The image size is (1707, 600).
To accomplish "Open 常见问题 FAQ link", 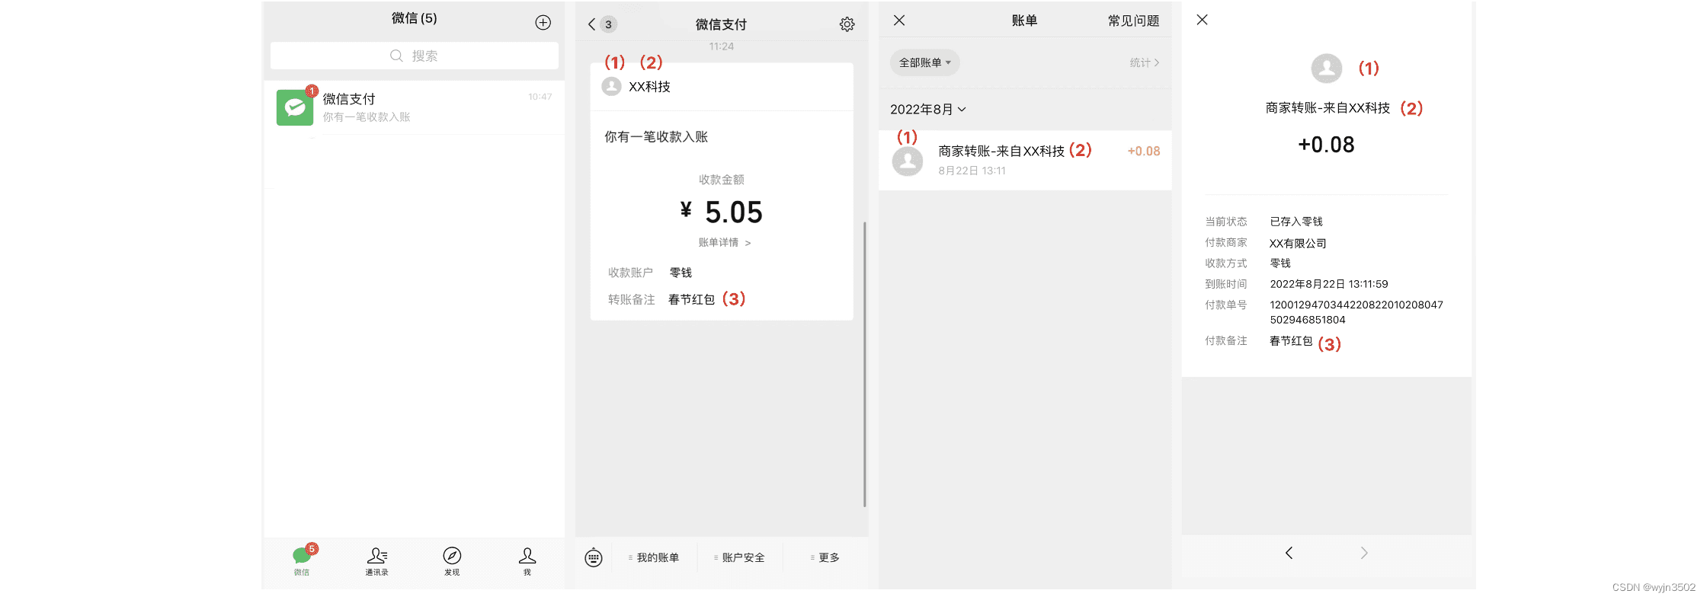I will click(1133, 21).
